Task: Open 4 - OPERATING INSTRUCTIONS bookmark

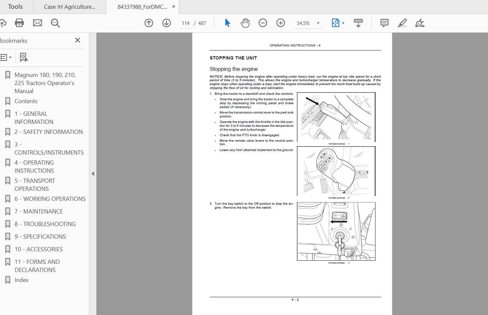Action: click(x=34, y=167)
